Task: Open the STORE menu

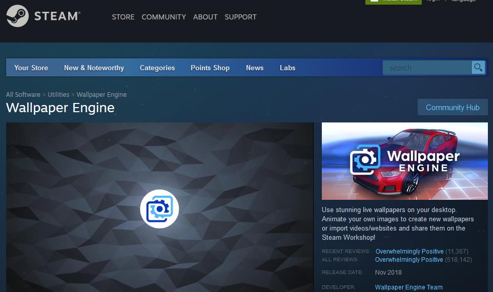Action: (x=123, y=17)
